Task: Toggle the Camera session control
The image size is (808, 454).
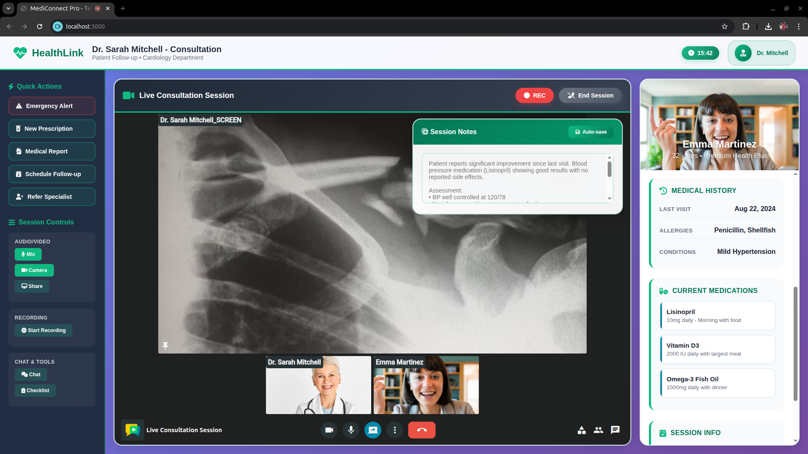Action: pos(34,270)
